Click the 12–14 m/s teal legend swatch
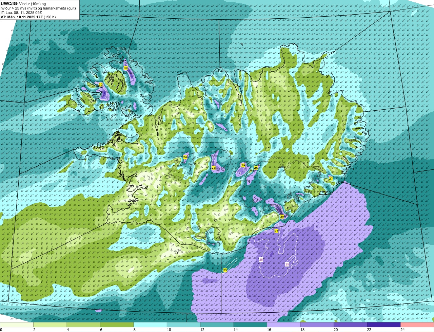The image size is (434, 332). click(217, 325)
